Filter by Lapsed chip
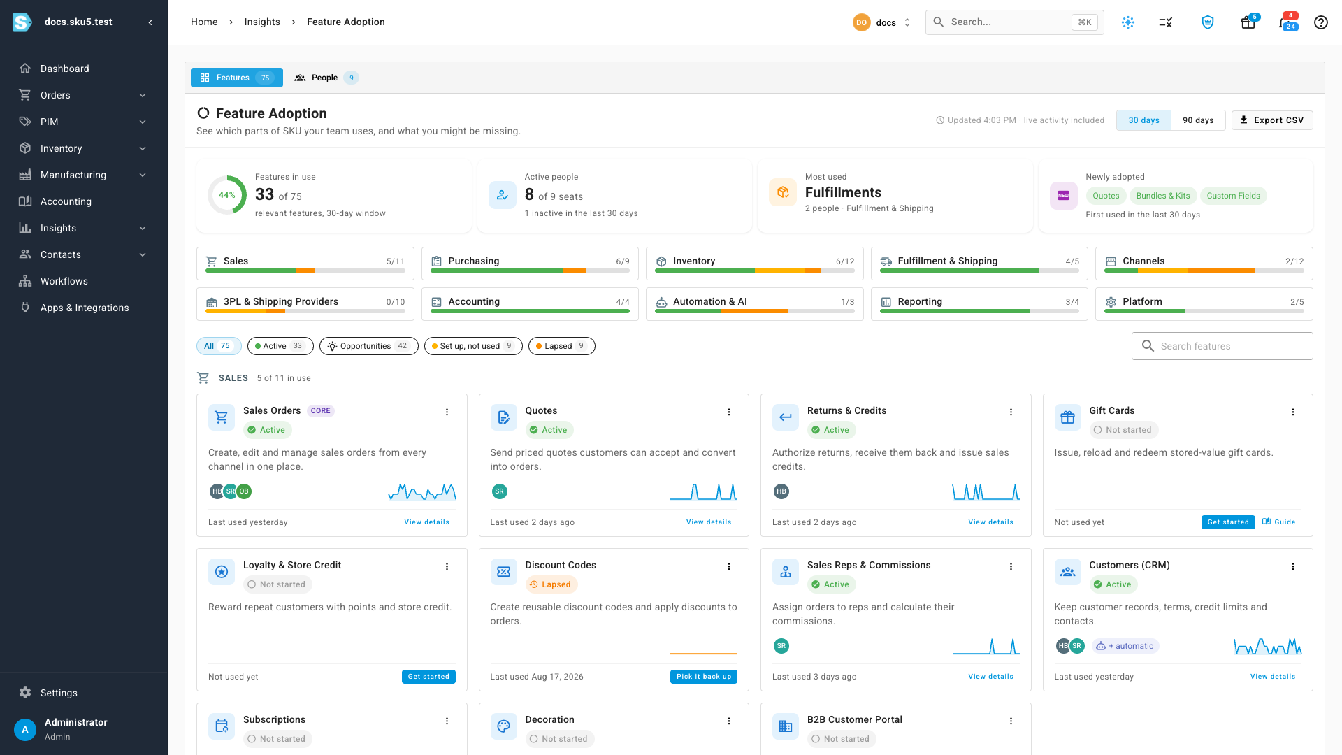The image size is (1342, 755). click(x=562, y=346)
